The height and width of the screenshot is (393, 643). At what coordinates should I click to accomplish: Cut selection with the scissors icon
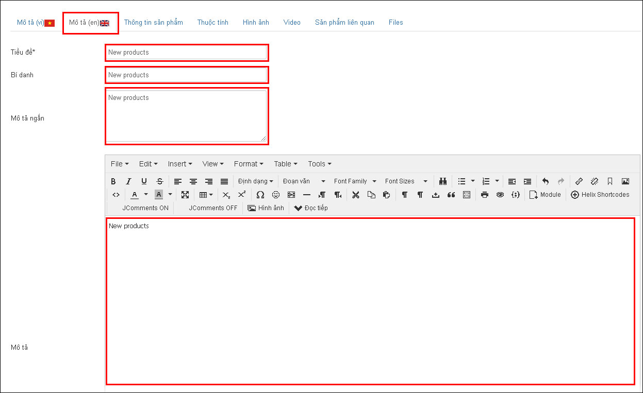tap(356, 195)
